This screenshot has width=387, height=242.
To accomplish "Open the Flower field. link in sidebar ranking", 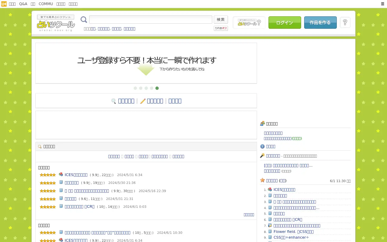I will (294, 231).
